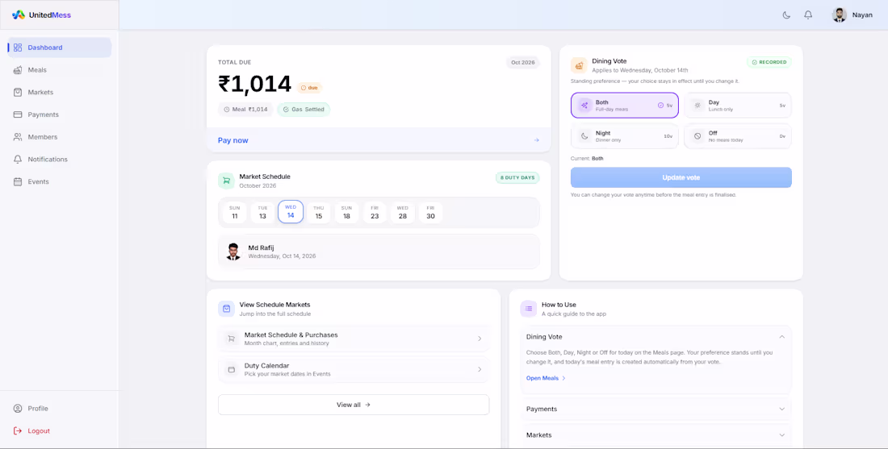Click the Gas Settled chip
The height and width of the screenshot is (449, 888).
point(304,109)
